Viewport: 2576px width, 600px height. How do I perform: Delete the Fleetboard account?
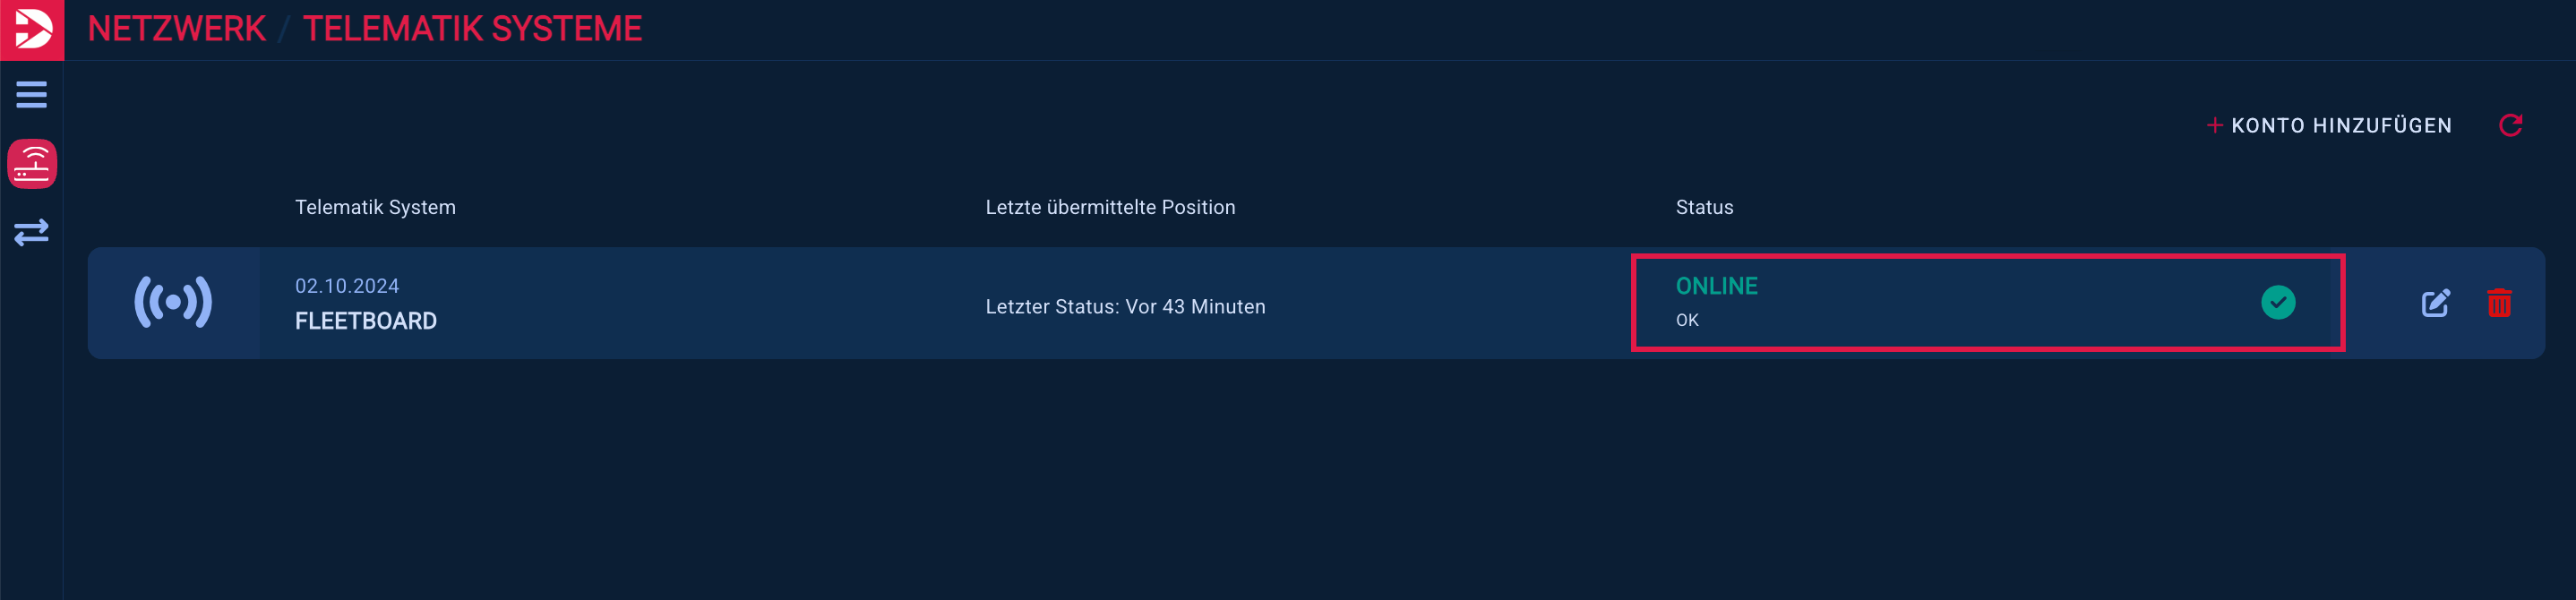tap(2499, 303)
